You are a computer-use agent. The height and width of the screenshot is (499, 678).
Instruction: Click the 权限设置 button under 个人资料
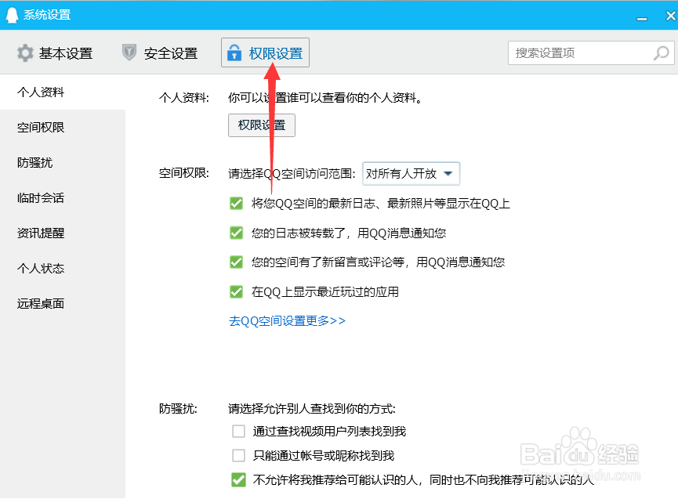tap(262, 125)
